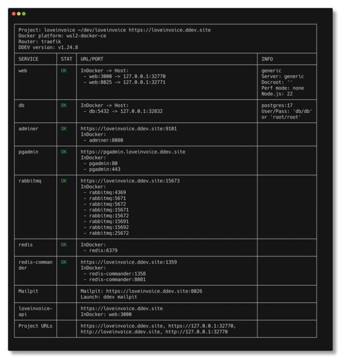Open https://pgadmin.loveinvoice.ddev.site link
Viewport: 344px width, 362px height.
[x=133, y=152]
